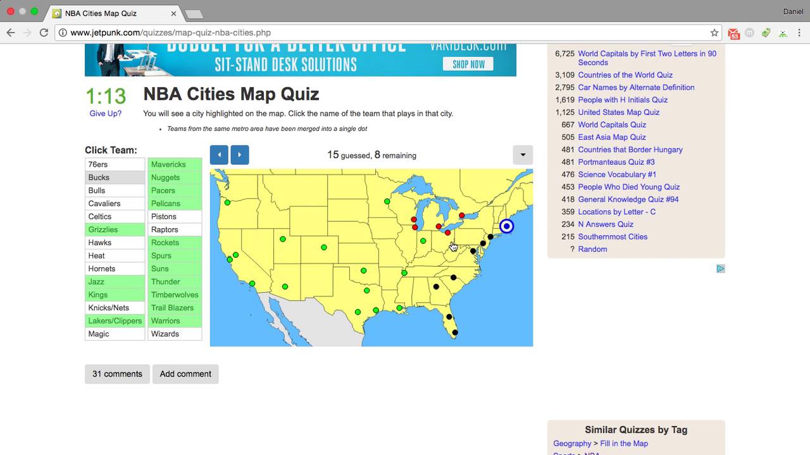Follow the Fill in the Map link
Viewport: 810px width, 455px height.
coord(624,444)
